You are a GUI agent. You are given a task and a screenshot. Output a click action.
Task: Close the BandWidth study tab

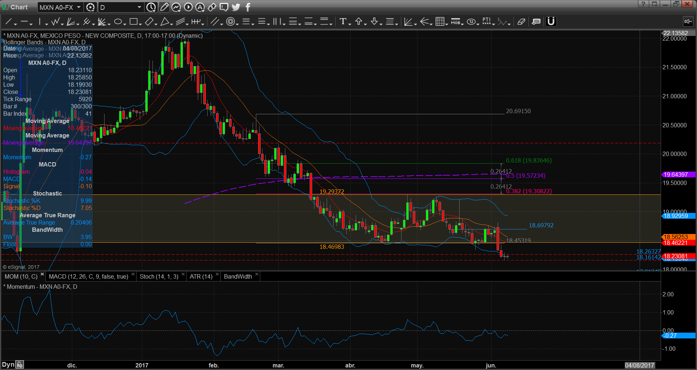[x=257, y=275]
